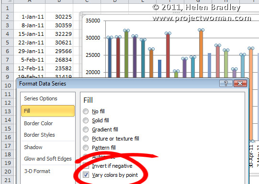Screen dimensions: 259x184
Task: Select the No fill radio option
Action: pos(86,111)
